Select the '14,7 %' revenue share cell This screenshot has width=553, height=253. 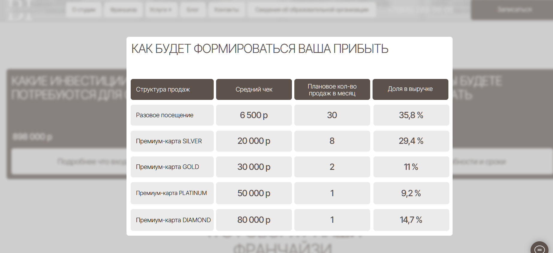[411, 220]
